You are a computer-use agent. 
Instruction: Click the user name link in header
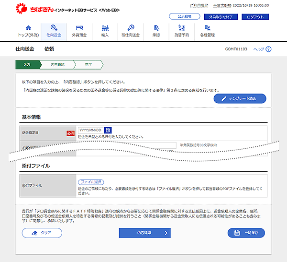pos(222,5)
